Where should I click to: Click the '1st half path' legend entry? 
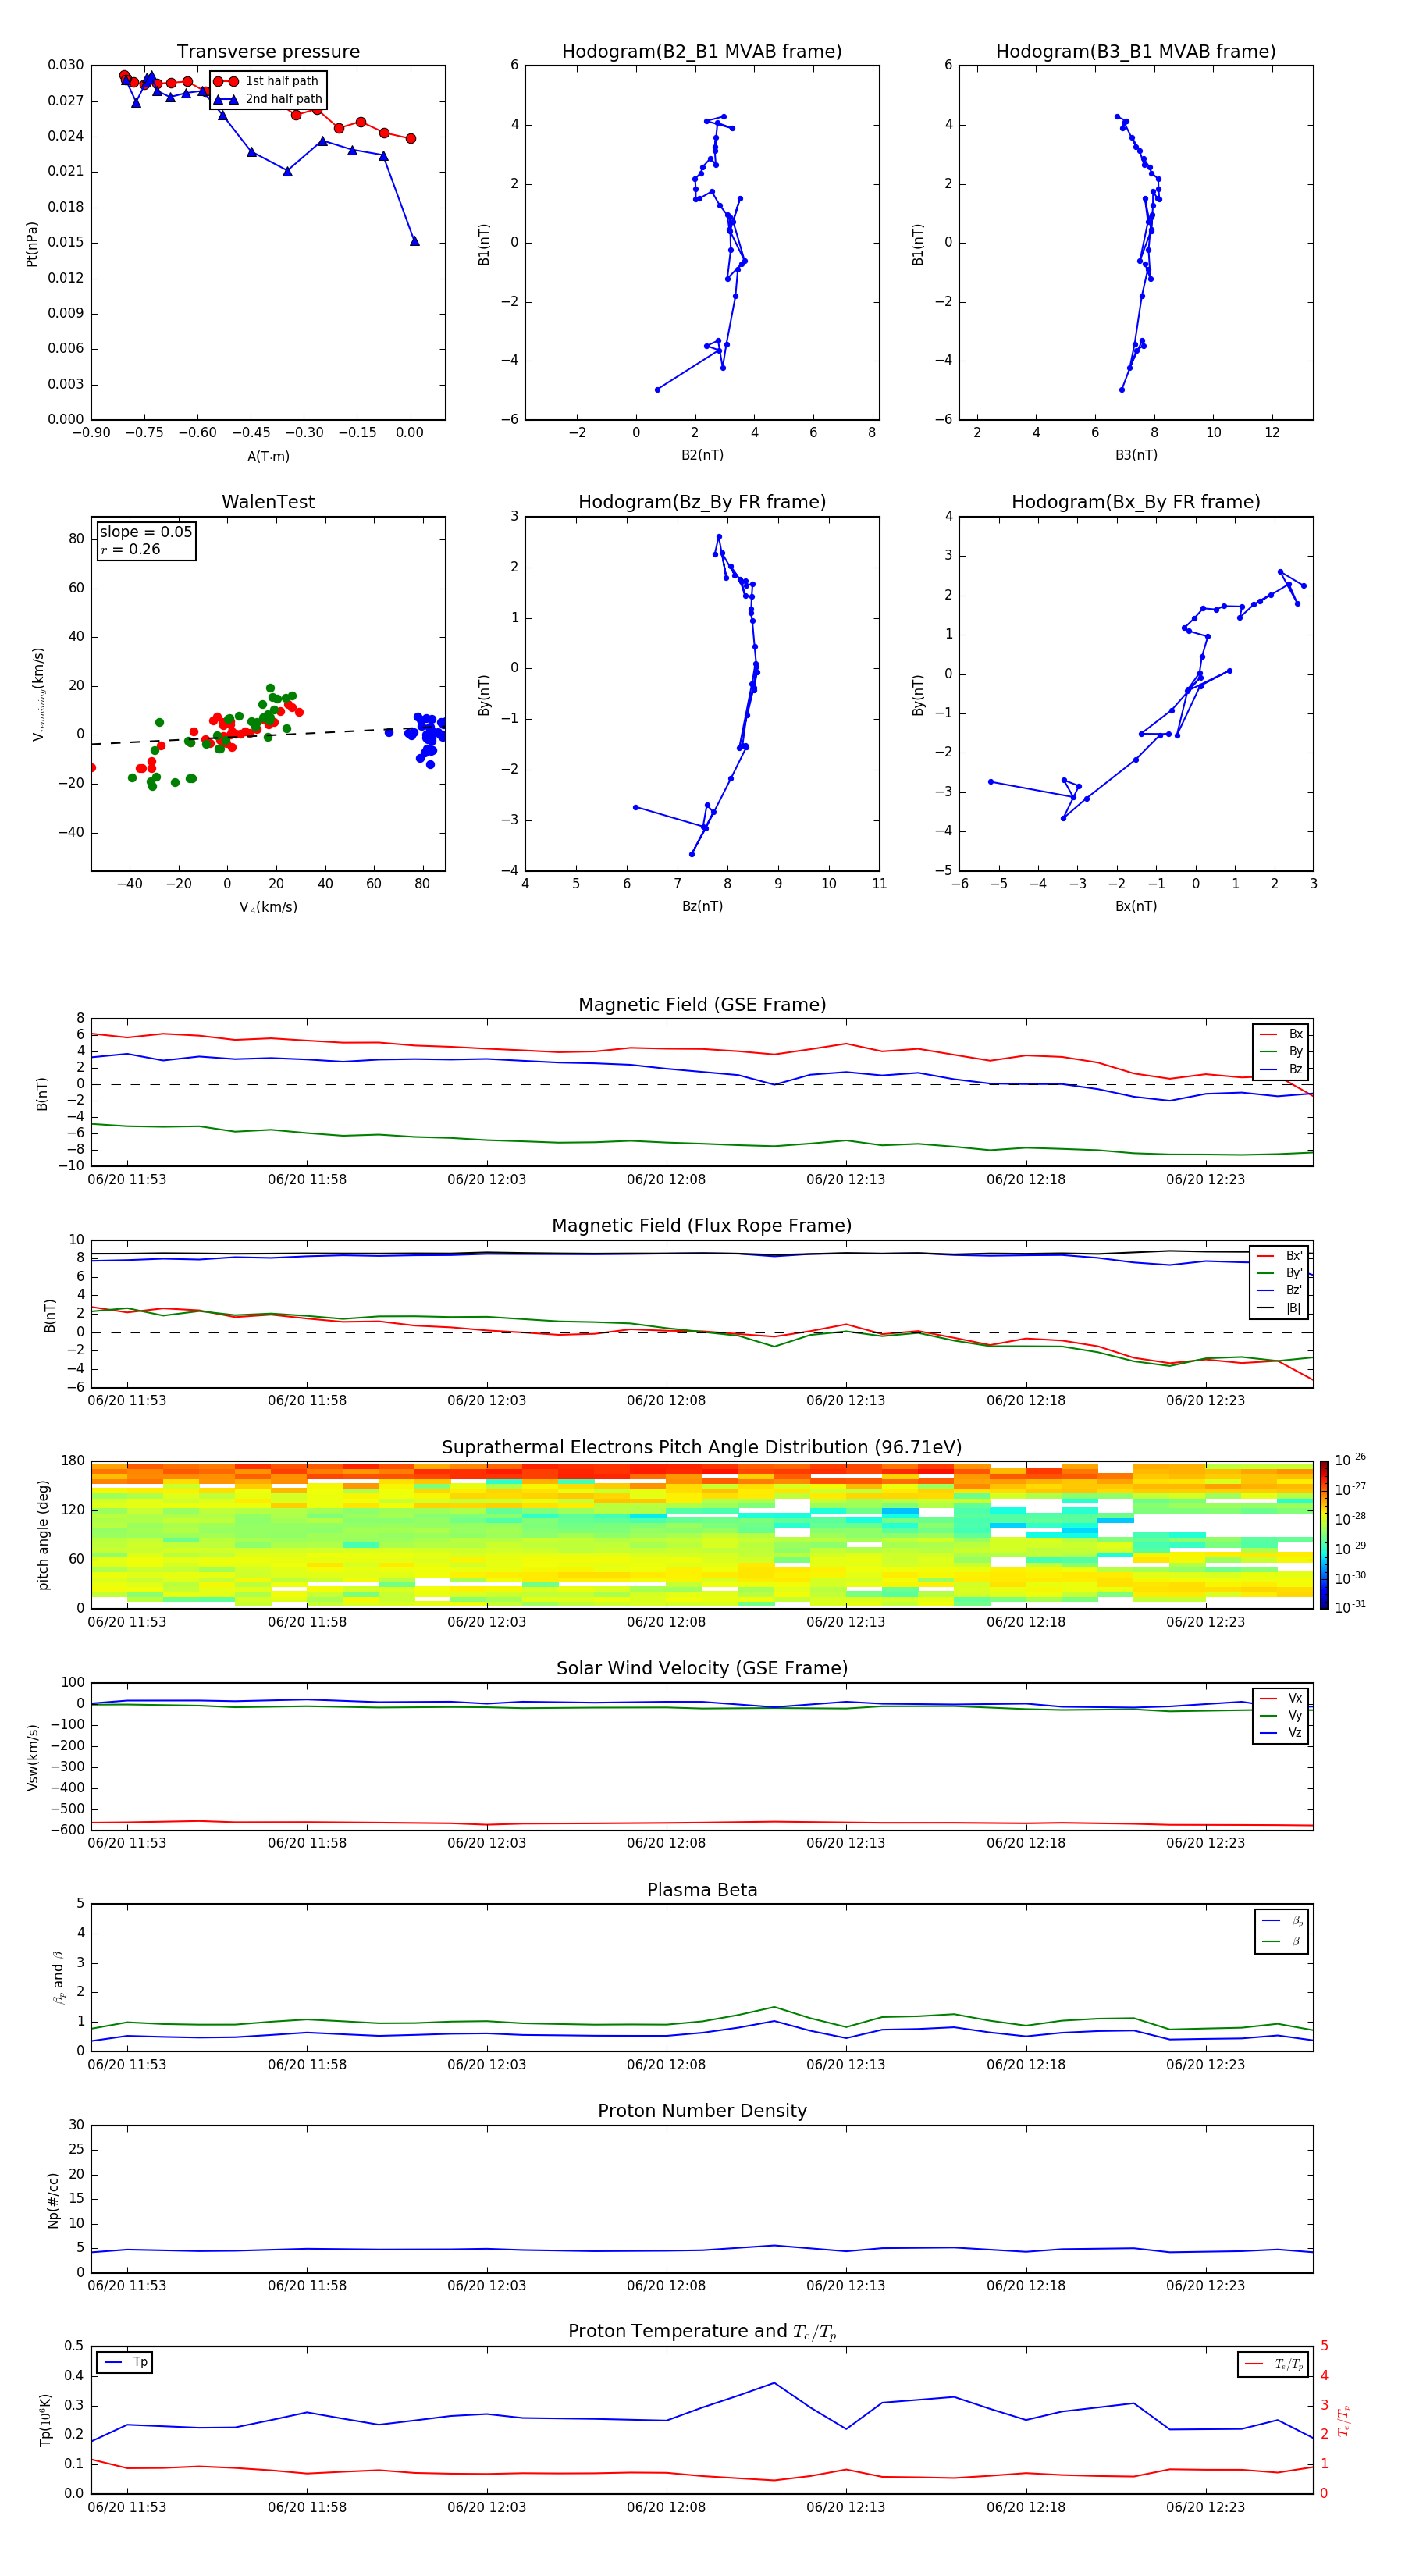tap(267, 81)
